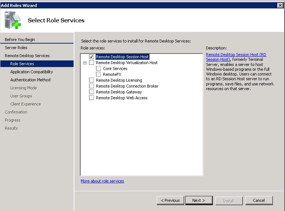Open the Server Roles step
The image size is (285, 211).
click(16, 48)
